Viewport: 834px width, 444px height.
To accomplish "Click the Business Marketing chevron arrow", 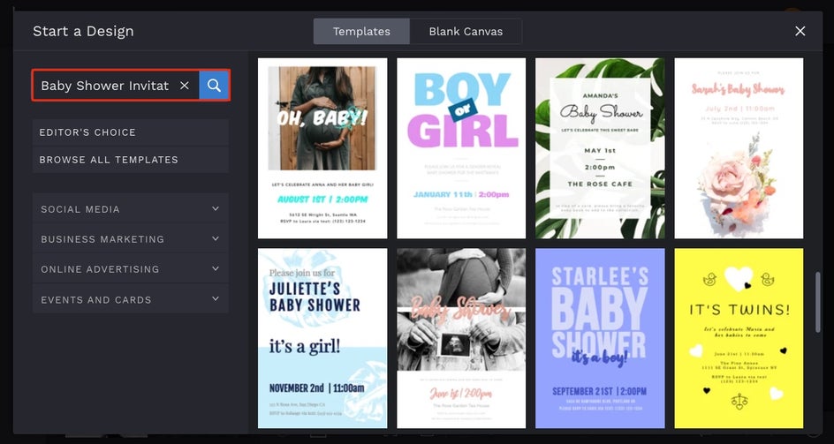I will [216, 238].
